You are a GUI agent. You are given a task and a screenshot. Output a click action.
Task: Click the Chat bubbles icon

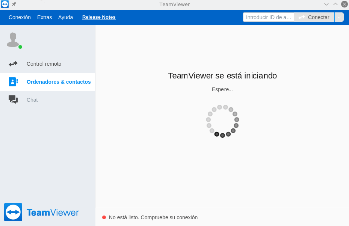(x=13, y=99)
